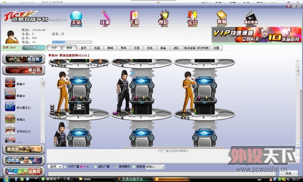Open the 所有人 recipient dropdown
This screenshot has width=303, height=182.
point(155,167)
